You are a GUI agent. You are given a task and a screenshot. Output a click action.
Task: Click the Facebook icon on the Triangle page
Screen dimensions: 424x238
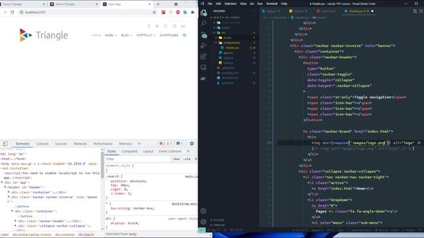click(x=148, y=26)
